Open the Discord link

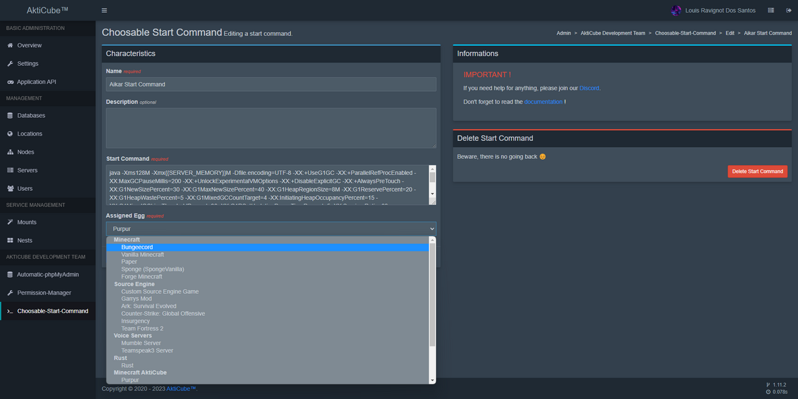[589, 88]
